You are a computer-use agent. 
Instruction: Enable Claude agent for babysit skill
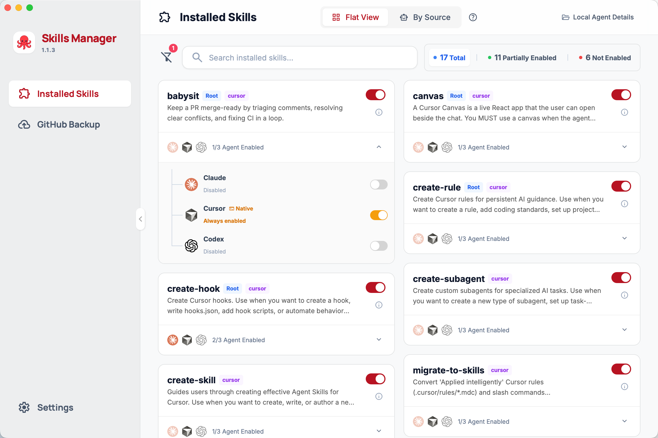[379, 184]
